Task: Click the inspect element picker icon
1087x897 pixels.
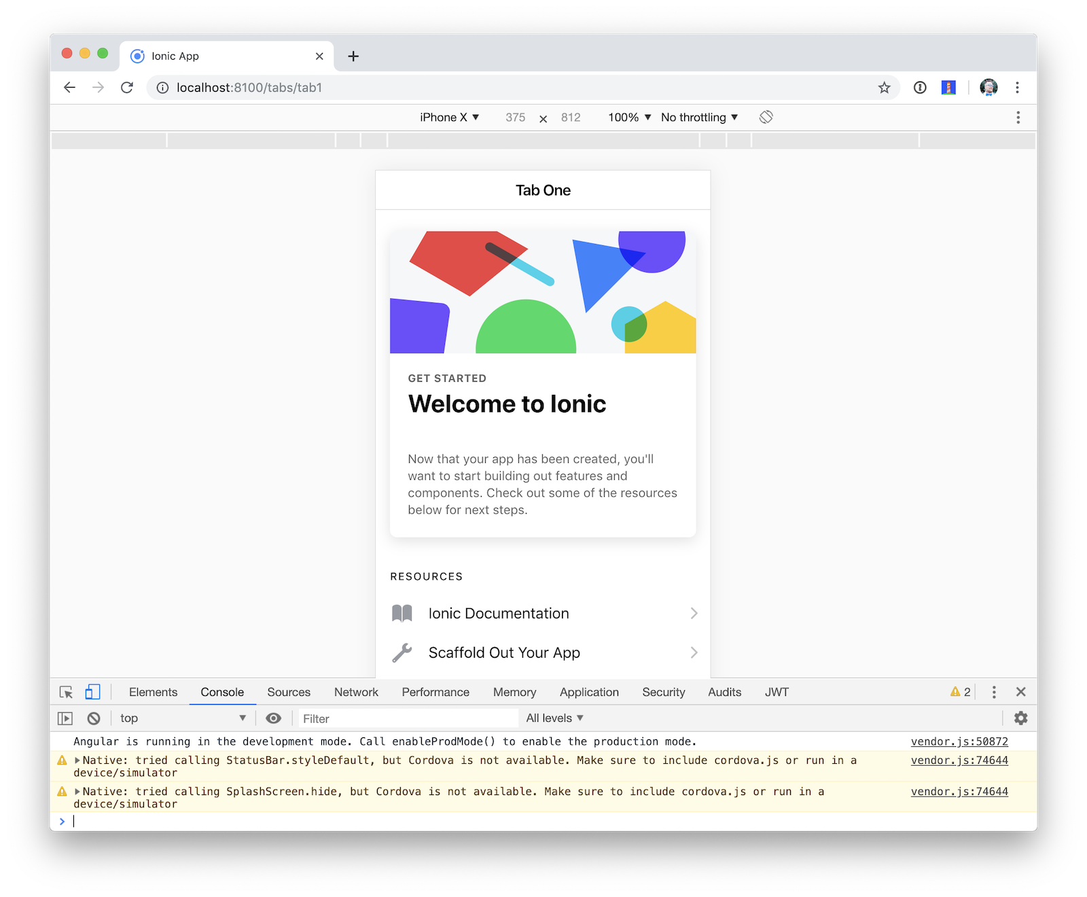Action: point(66,692)
